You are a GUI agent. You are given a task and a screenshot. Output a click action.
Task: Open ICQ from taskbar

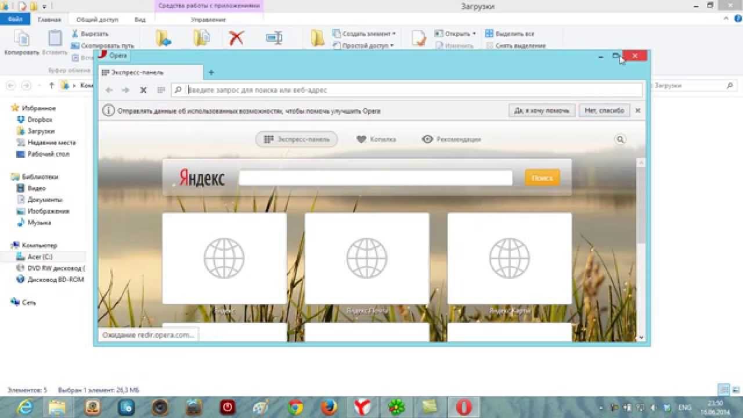click(396, 408)
